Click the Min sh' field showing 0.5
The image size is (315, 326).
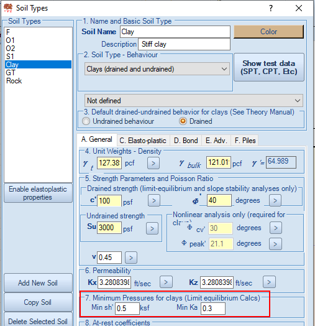tap(127, 309)
